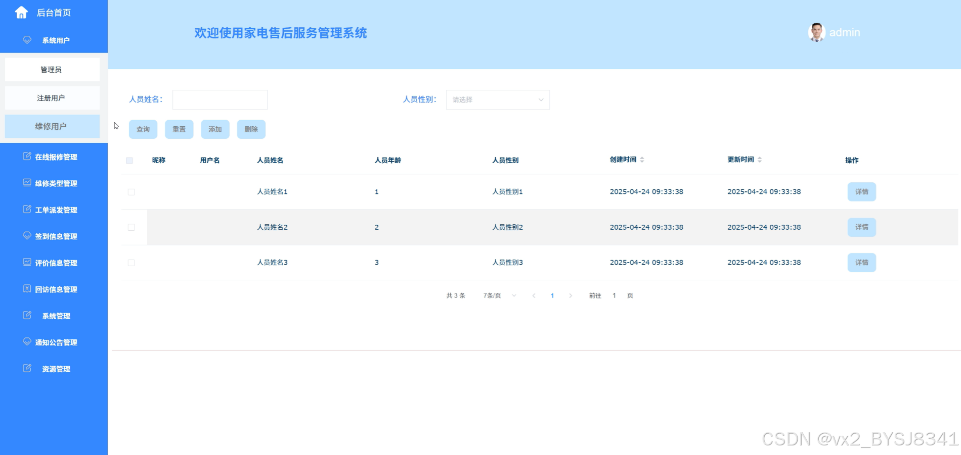961x455 pixels.
Task: Click 欢迎使用家电售后服务管理系统 title
Action: pos(281,33)
